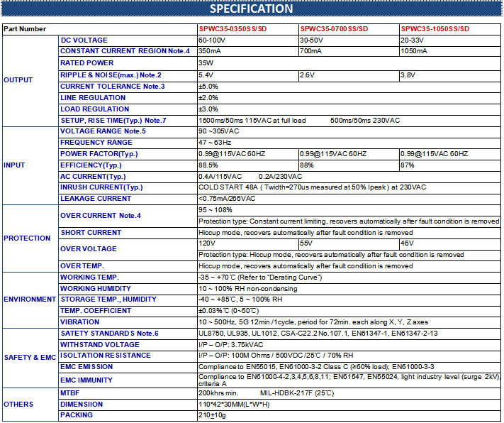Click the RIPPLE & NOISE row label

pyautogui.click(x=111, y=75)
